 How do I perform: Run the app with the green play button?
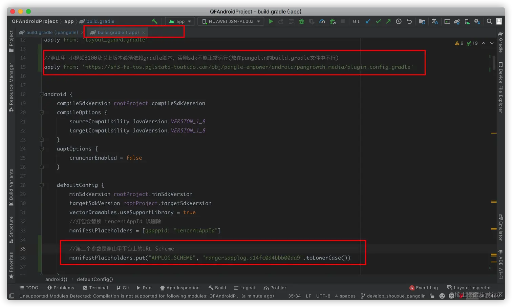point(271,21)
